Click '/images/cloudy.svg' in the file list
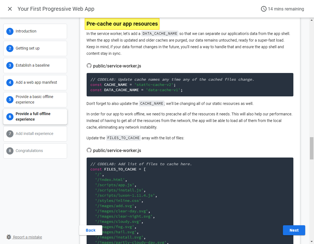 (118, 221)
